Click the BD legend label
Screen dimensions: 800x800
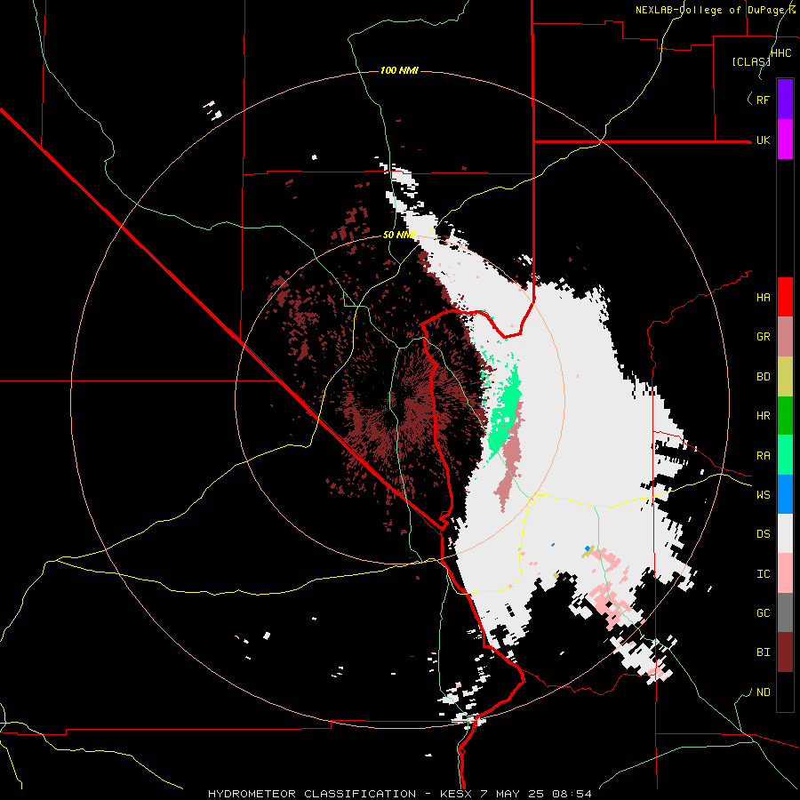764,377
